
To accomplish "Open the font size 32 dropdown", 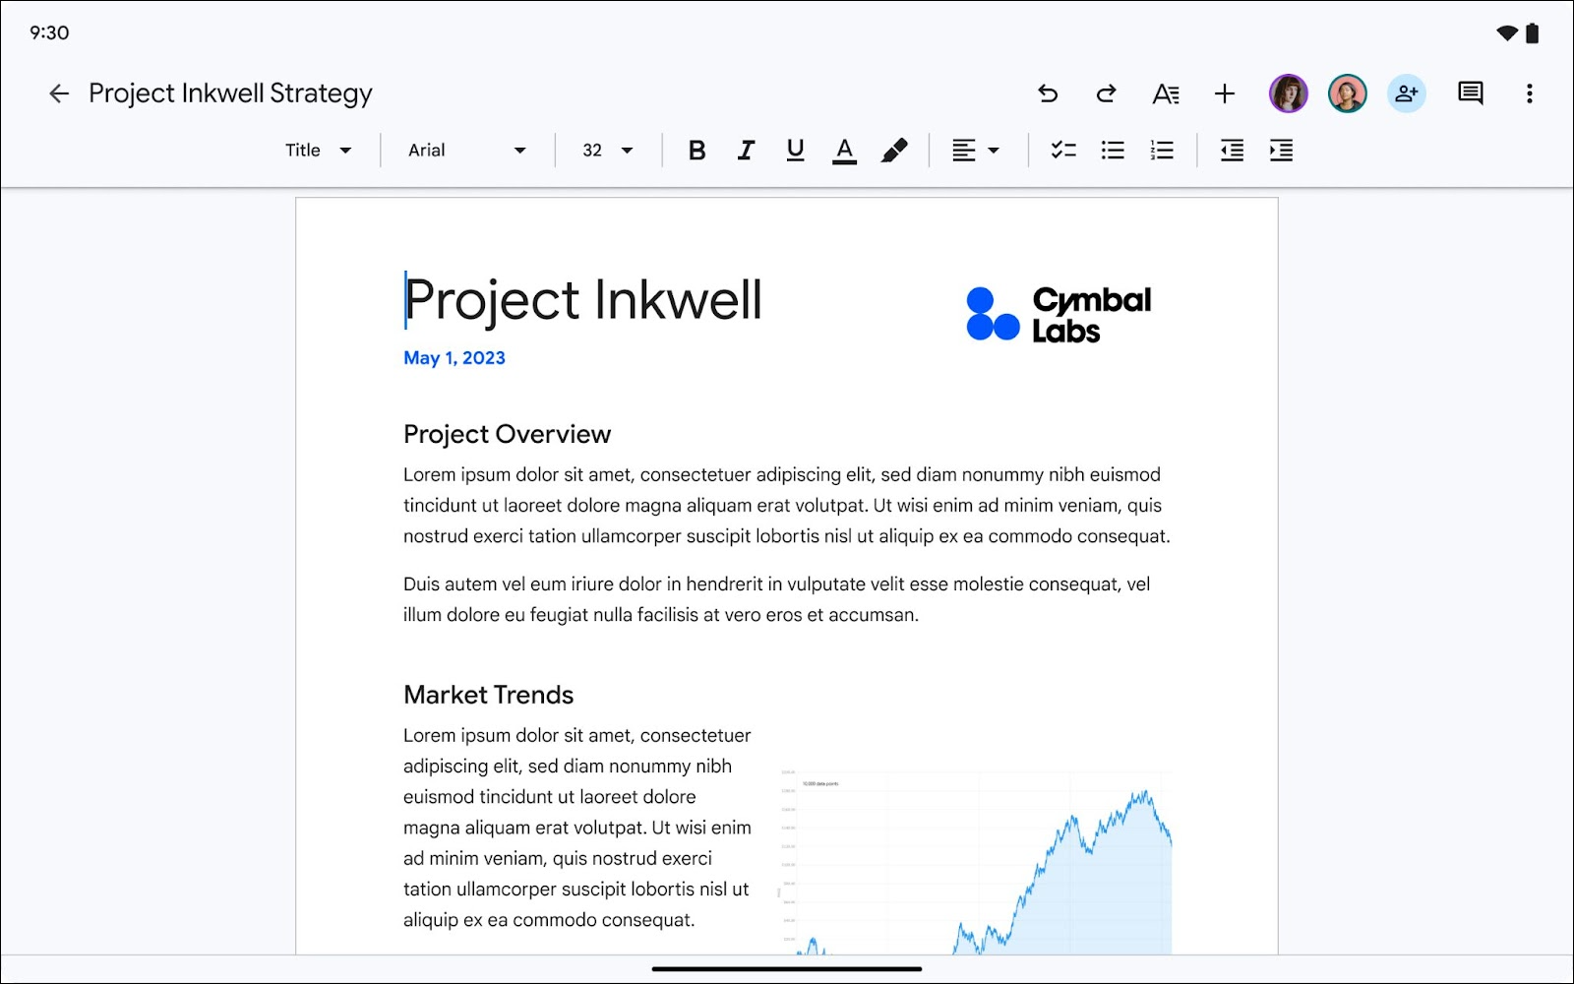I will (x=605, y=150).
